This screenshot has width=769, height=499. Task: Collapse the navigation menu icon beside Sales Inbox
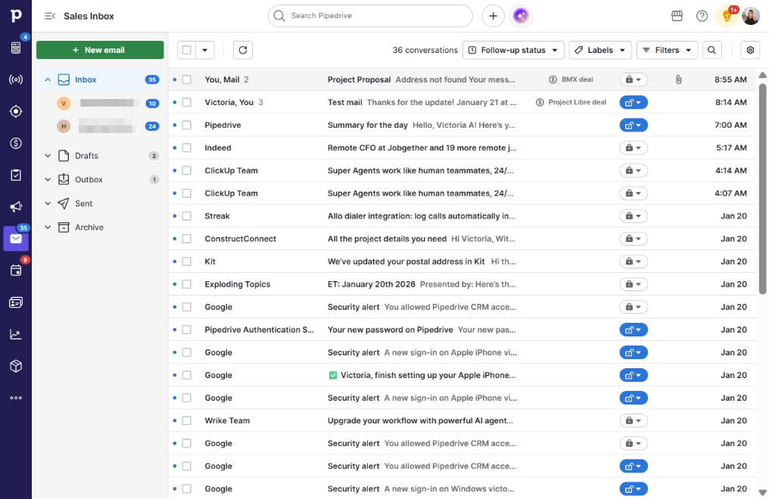point(49,16)
